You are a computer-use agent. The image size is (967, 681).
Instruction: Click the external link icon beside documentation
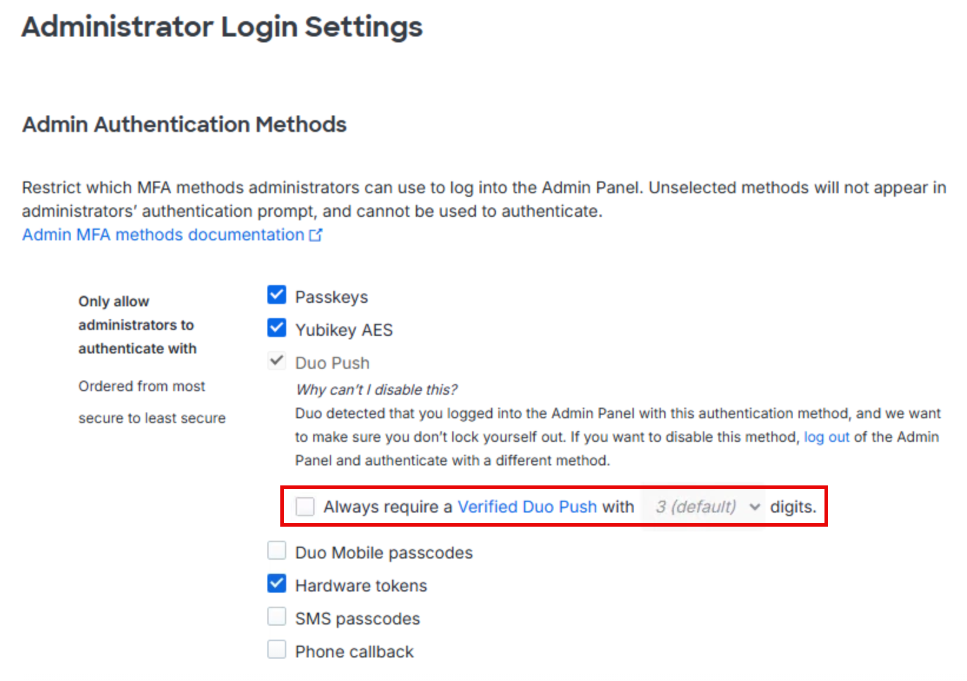point(316,235)
